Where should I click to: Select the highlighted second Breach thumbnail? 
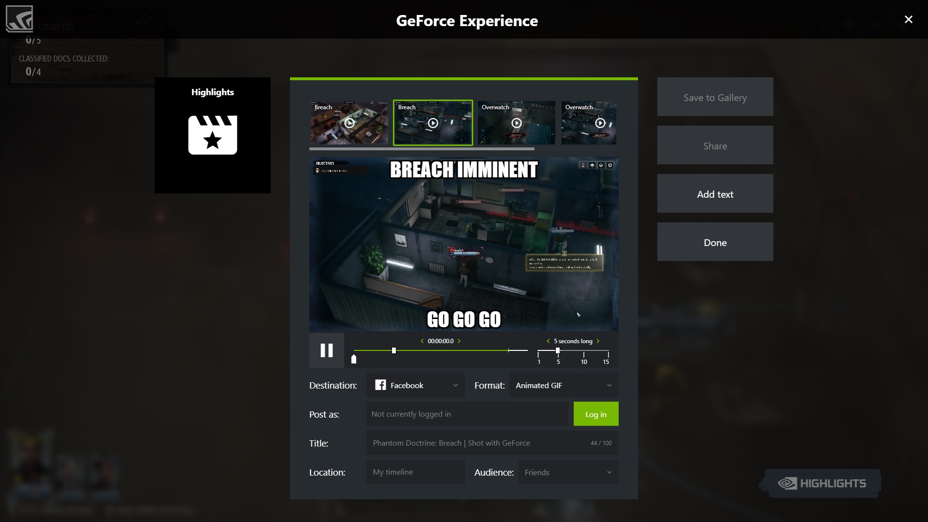tap(433, 123)
